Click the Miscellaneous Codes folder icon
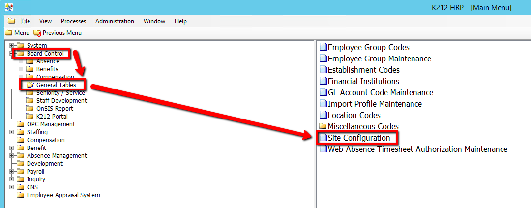Screen dimensions: 531x208 pos(323,127)
